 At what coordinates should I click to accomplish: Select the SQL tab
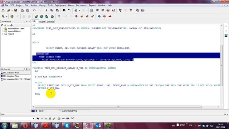(x=34, y=21)
